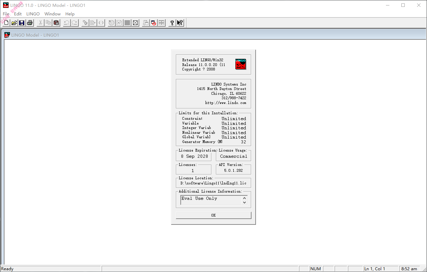
Task: Show the matrix Picture toolbar icon
Action: 135,23
